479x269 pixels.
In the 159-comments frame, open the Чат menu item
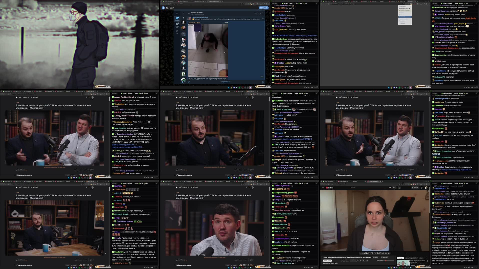(20, 97)
